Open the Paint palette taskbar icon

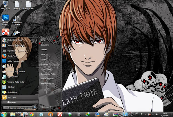pos(106,115)
